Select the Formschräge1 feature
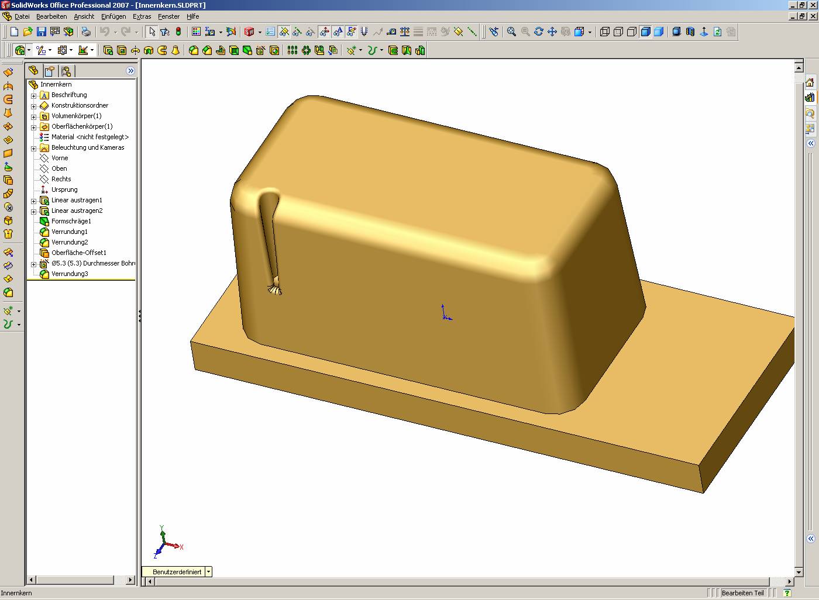 (x=71, y=221)
